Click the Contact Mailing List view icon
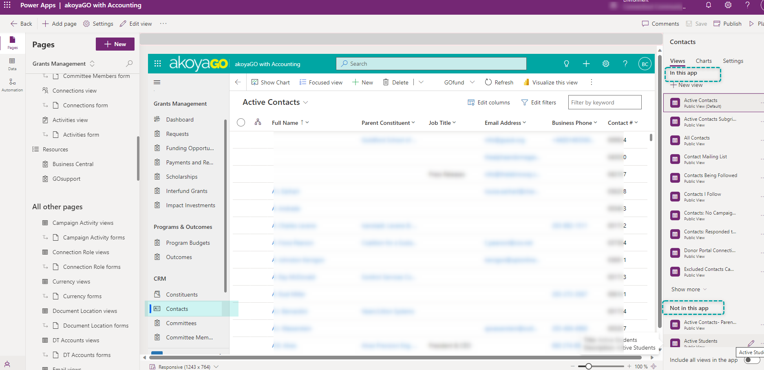The image size is (764, 370). (x=675, y=159)
